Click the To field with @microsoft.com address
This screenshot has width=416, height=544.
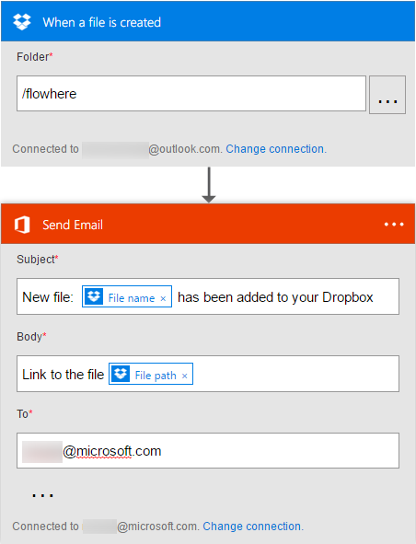(x=208, y=450)
